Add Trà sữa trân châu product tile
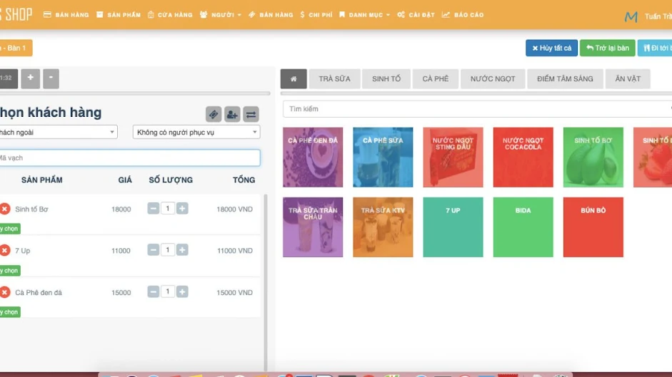The height and width of the screenshot is (377, 672). 313,227
